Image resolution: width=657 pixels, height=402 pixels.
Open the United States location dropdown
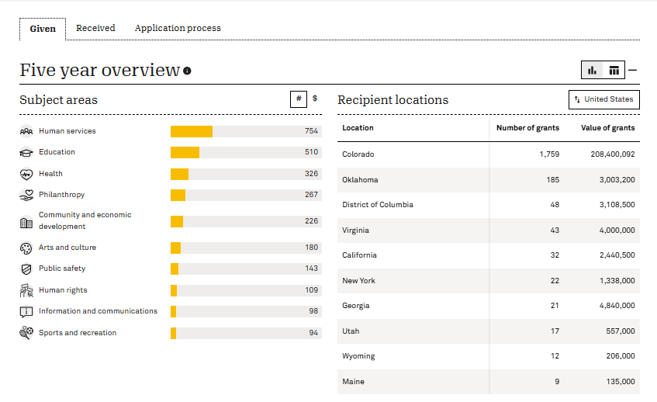pos(603,99)
